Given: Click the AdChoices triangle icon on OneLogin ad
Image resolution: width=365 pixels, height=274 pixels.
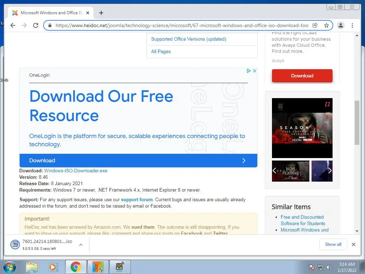Looking at the screenshot, I should (x=248, y=71).
